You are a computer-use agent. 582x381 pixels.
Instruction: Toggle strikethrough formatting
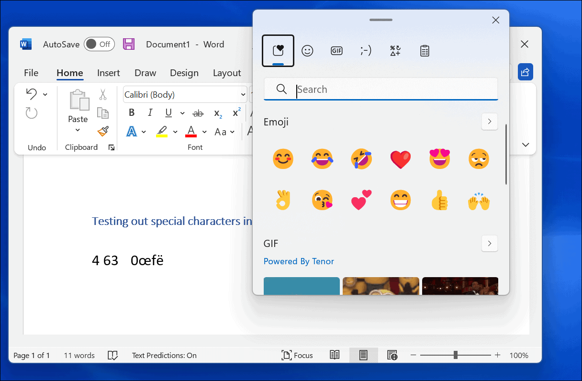pyautogui.click(x=198, y=112)
